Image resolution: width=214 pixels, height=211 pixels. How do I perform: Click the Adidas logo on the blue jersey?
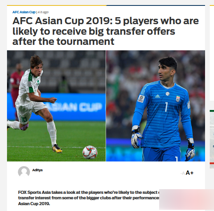tap(157, 96)
